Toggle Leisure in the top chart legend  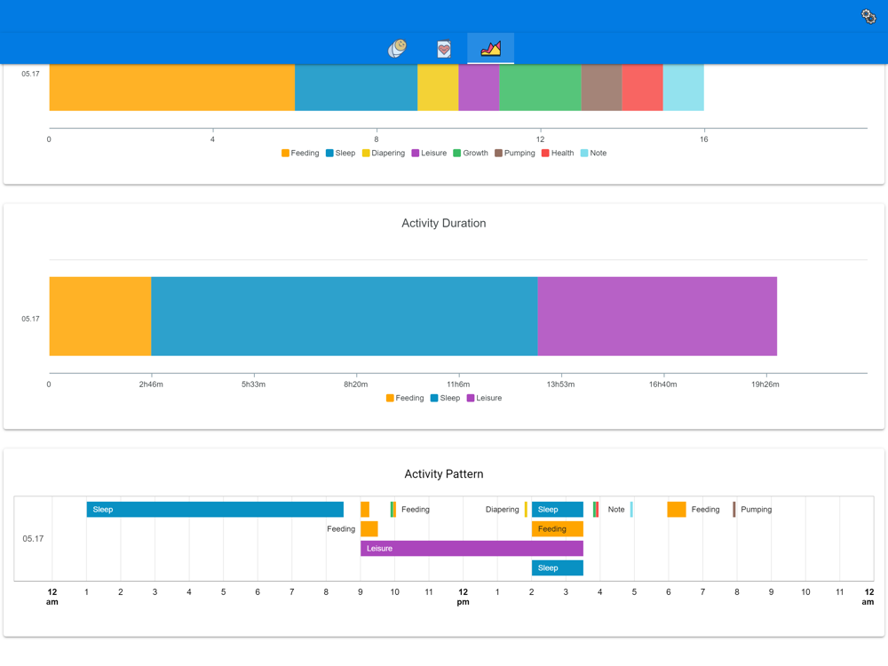[x=429, y=154]
